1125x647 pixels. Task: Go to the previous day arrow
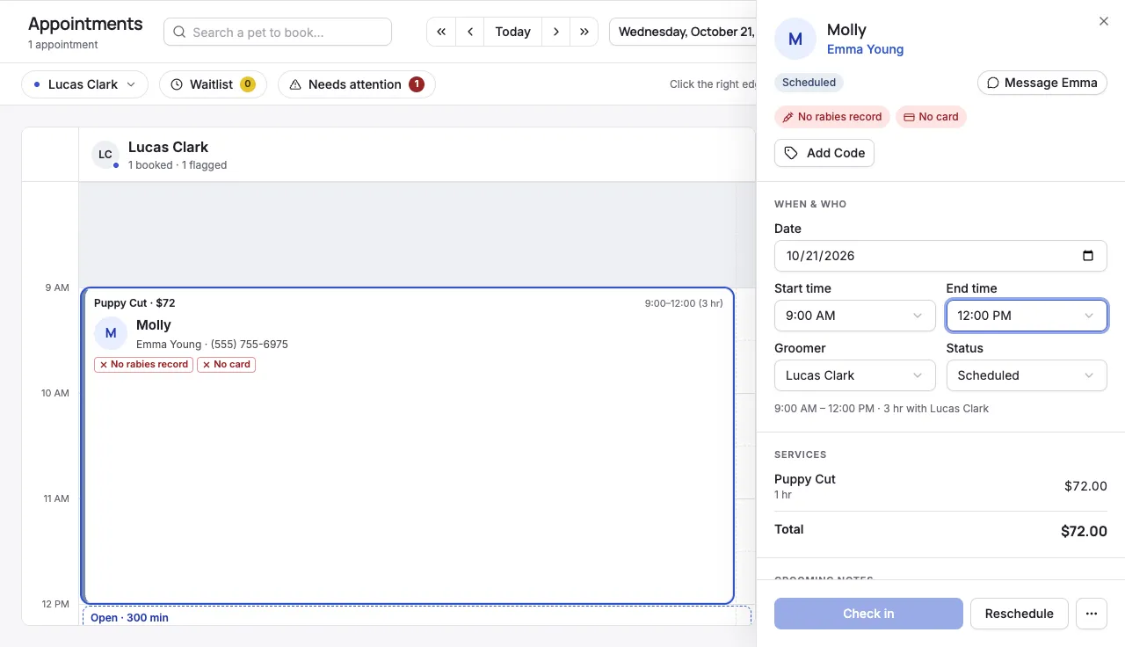coord(470,32)
